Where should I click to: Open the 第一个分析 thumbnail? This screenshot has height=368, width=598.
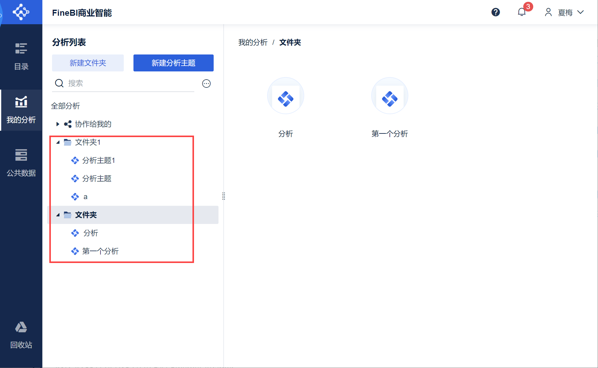click(x=389, y=96)
